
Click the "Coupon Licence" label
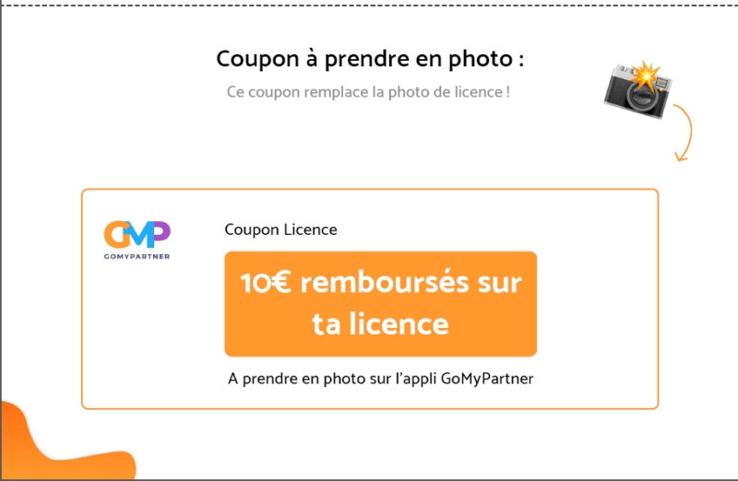(281, 229)
